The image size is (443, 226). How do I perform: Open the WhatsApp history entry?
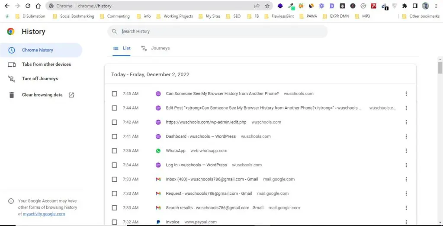176,151
